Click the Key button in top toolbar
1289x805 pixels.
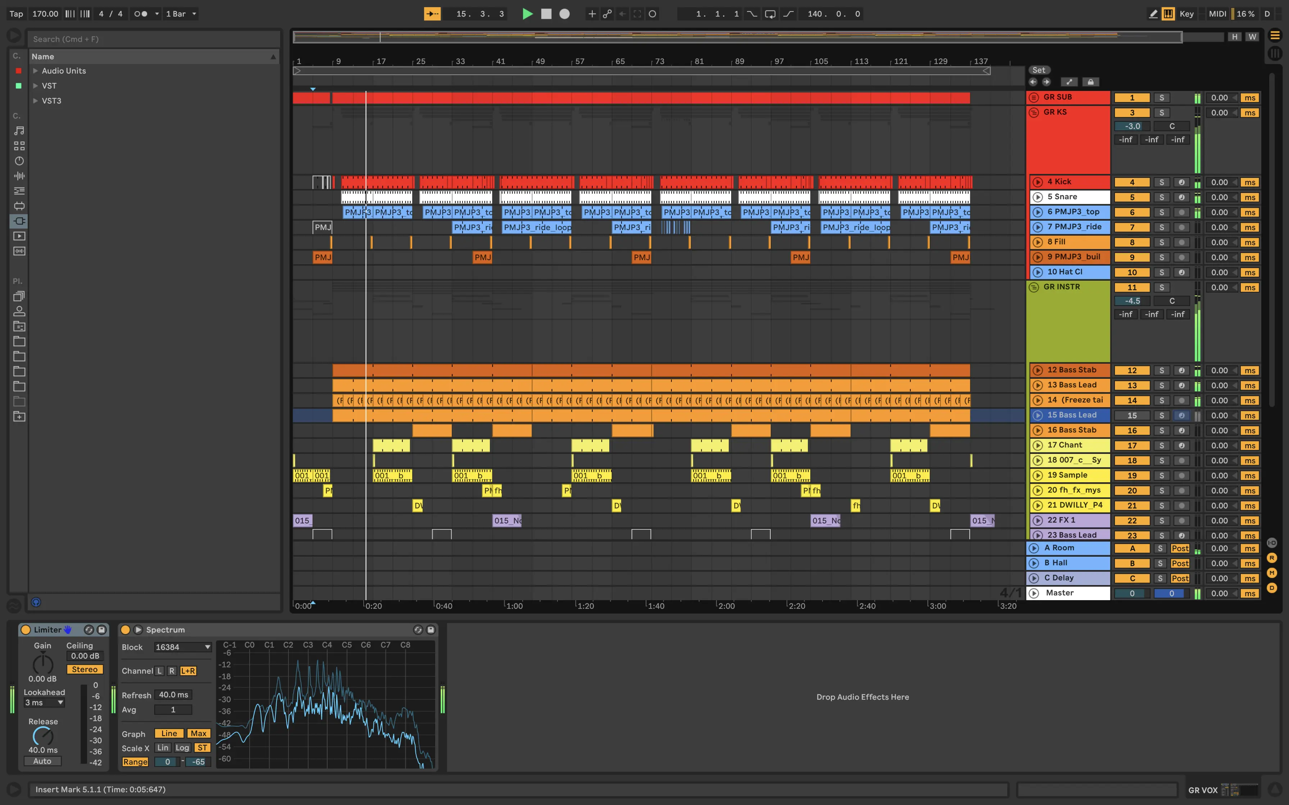(1188, 13)
